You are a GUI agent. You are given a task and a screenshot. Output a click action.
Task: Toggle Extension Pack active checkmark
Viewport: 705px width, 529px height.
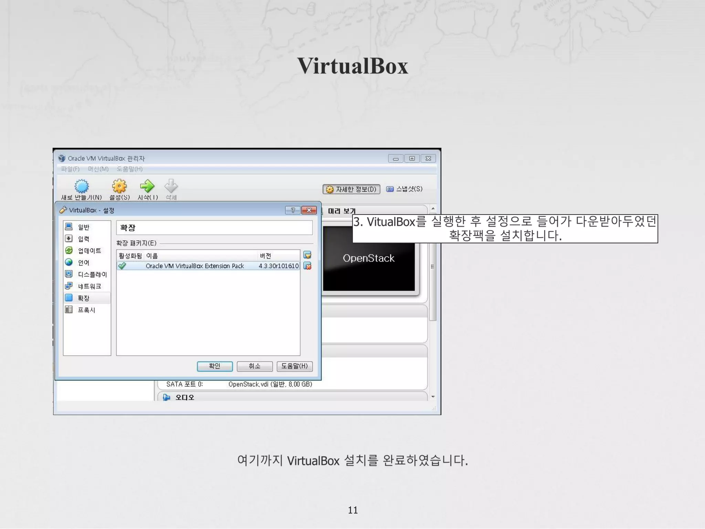pyautogui.click(x=122, y=266)
